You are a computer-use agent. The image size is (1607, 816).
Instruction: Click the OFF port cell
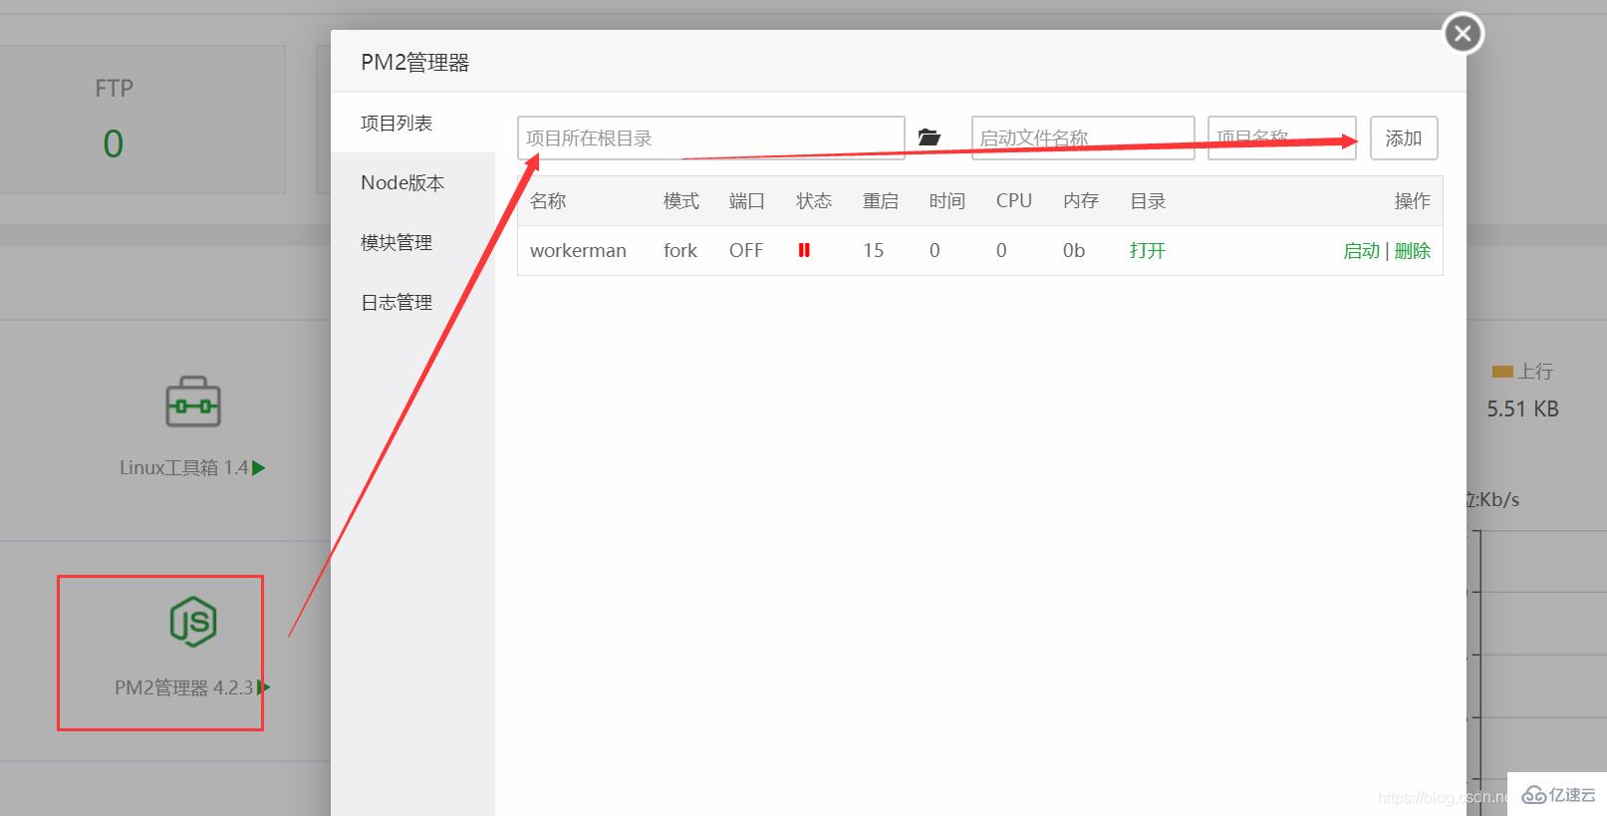click(746, 251)
